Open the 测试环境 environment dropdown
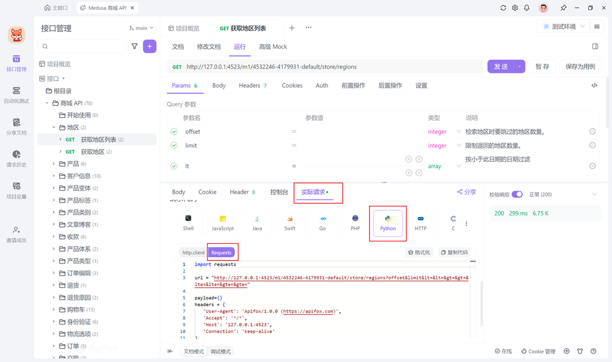 coord(563,26)
